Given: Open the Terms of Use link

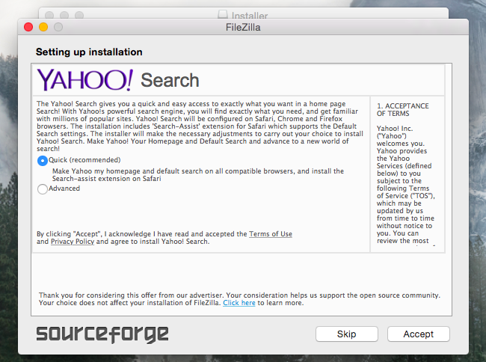Looking at the screenshot, I should coord(271,234).
